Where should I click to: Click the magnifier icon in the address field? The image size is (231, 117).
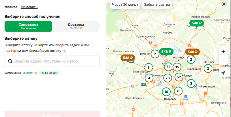pyautogui.click(x=10, y=61)
